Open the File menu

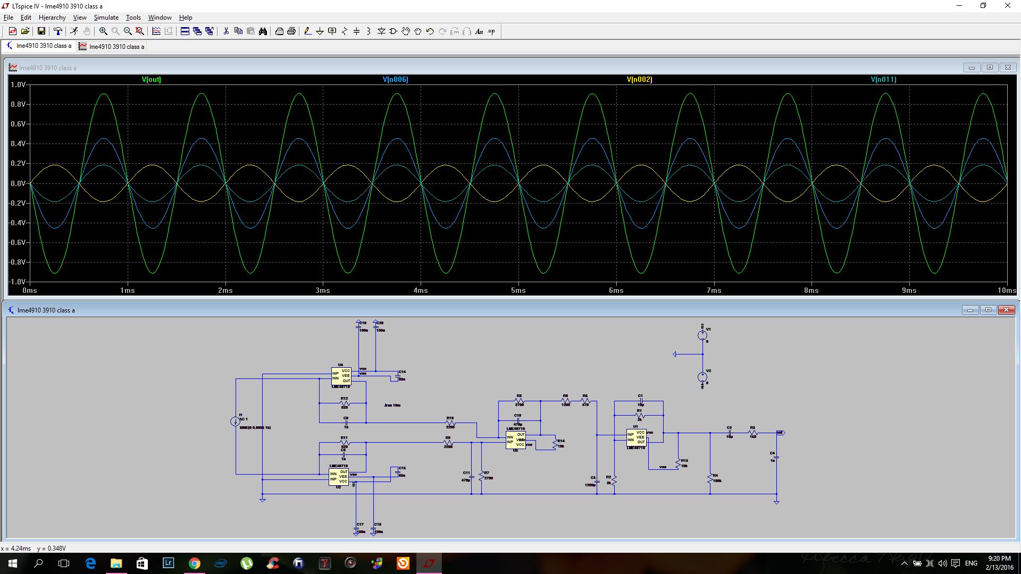pos(9,18)
